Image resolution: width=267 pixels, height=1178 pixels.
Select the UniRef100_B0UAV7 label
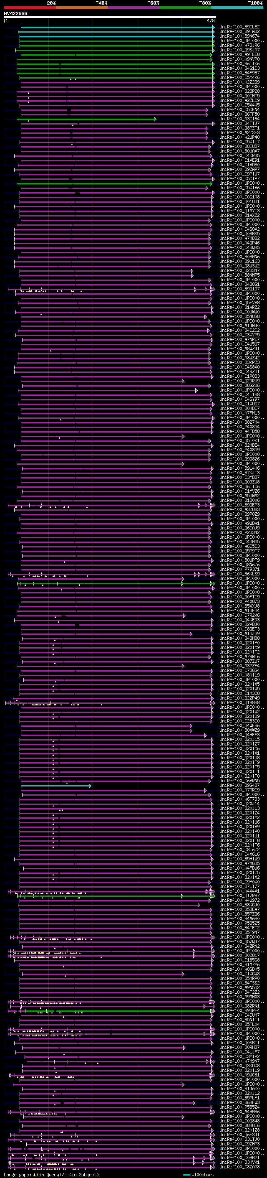[x=239, y=151]
